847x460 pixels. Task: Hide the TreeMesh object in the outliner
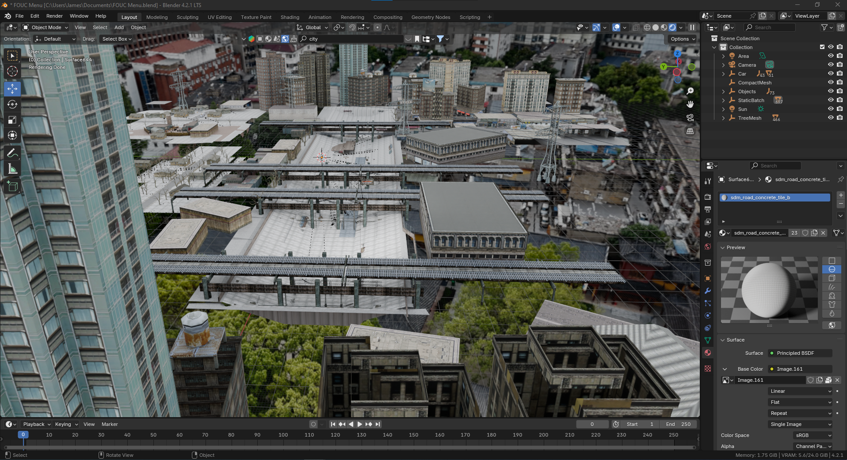[831, 118]
